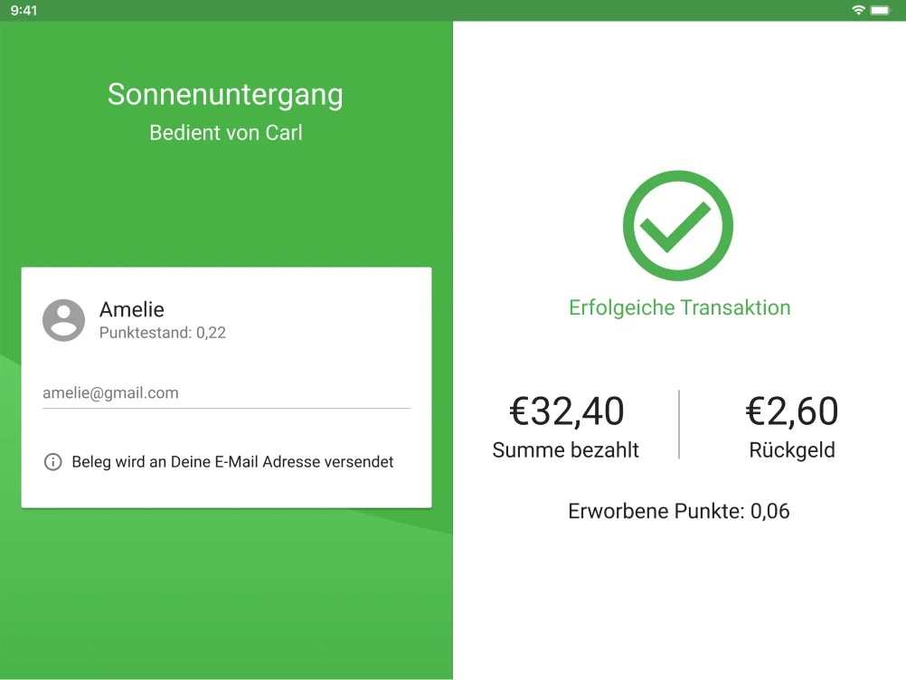Click the divider between payment amounts
The image size is (906, 680).
[679, 423]
